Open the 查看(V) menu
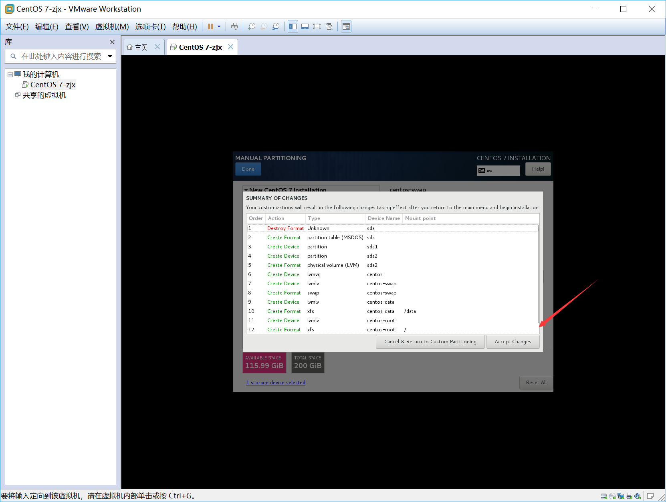 click(x=77, y=26)
